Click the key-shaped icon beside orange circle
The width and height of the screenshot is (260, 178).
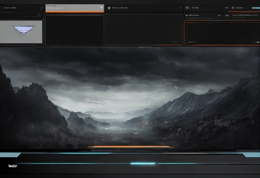226,8
